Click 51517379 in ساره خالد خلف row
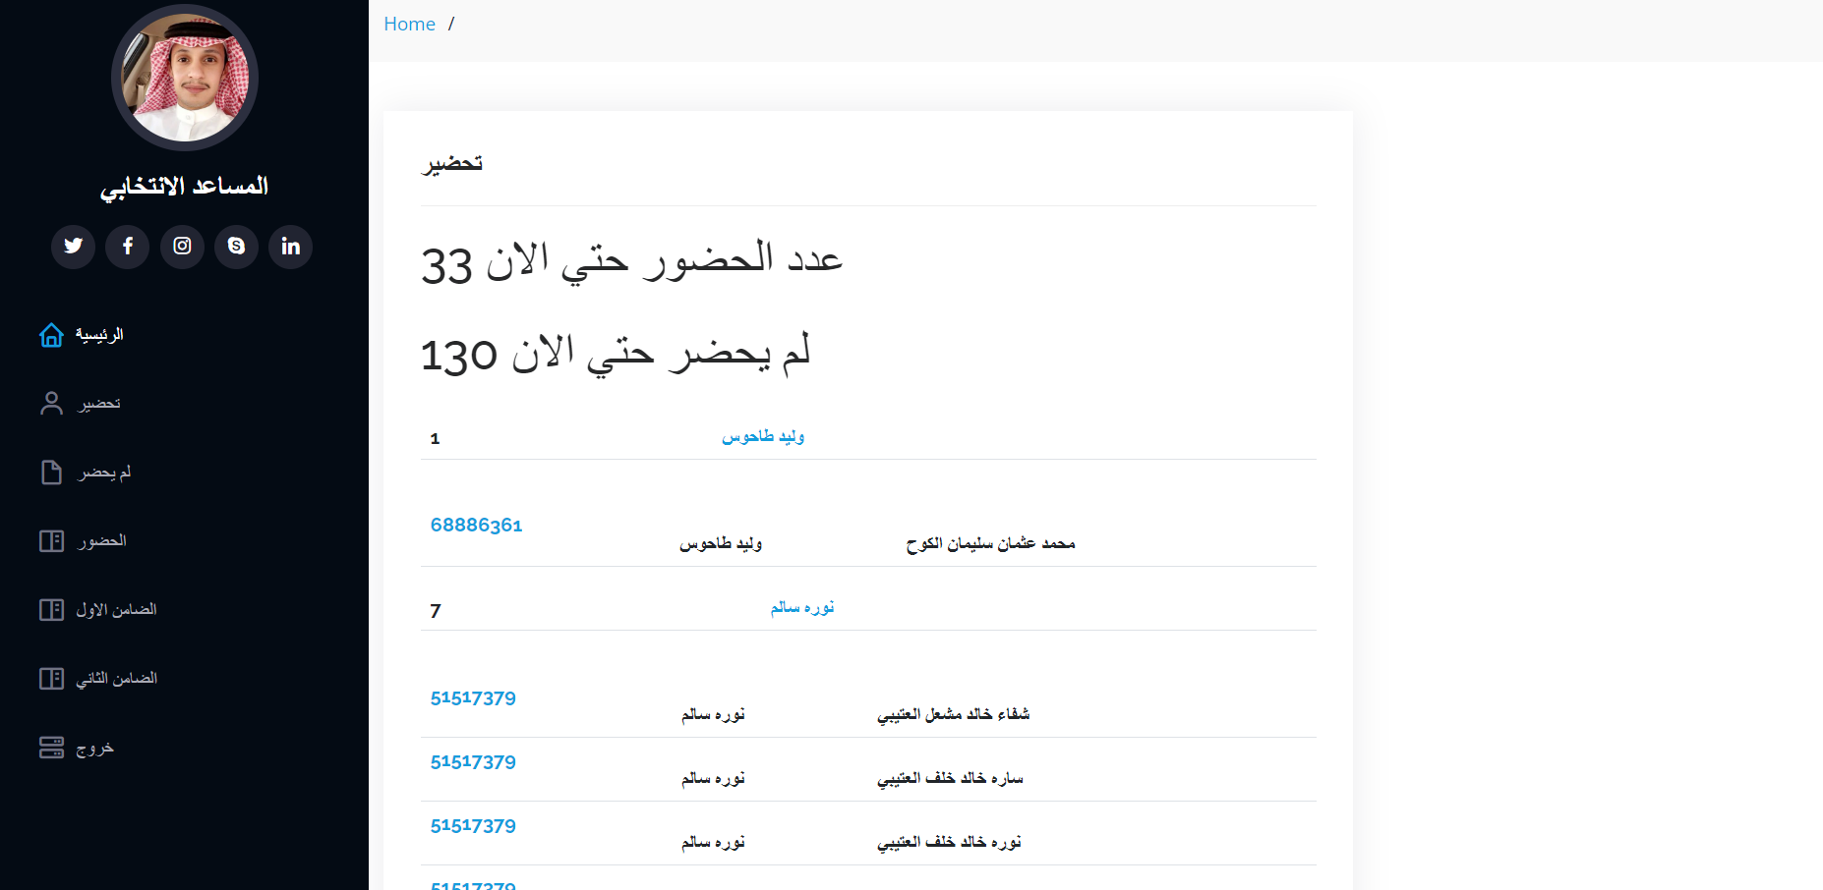The height and width of the screenshot is (890, 1823). [473, 762]
